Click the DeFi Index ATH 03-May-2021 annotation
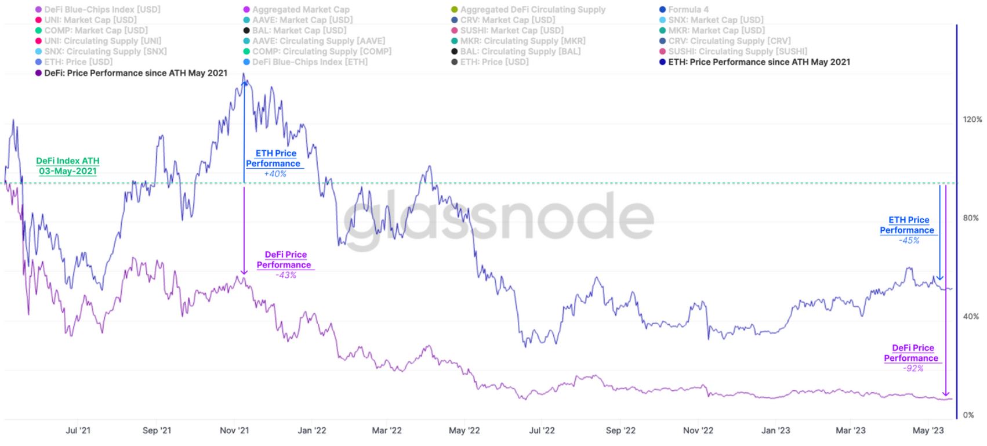This screenshot has width=987, height=446. (68, 166)
